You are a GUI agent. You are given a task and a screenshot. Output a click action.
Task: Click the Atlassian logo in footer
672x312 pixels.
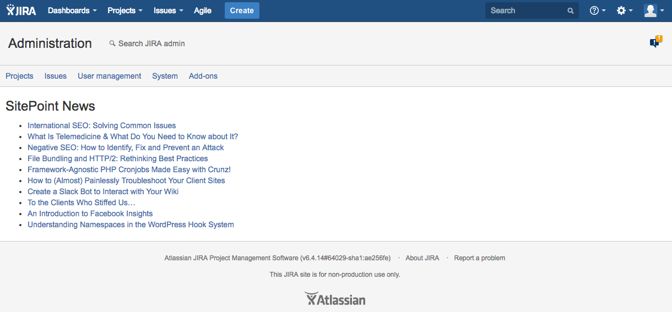click(335, 299)
